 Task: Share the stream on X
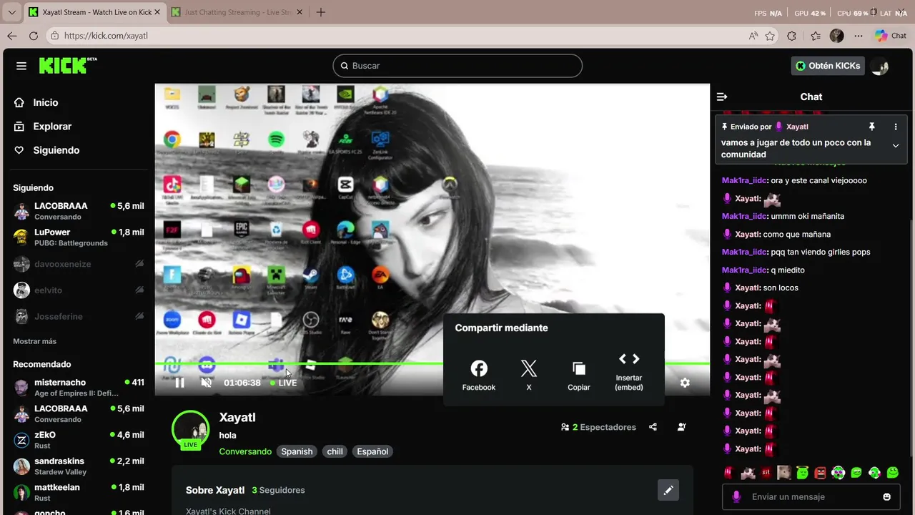click(x=529, y=376)
